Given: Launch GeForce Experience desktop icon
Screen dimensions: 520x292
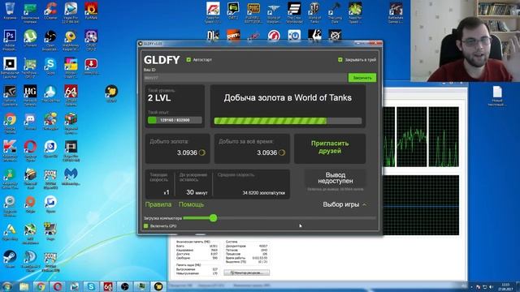Looking at the screenshot, I should pyautogui.click(x=10, y=94).
